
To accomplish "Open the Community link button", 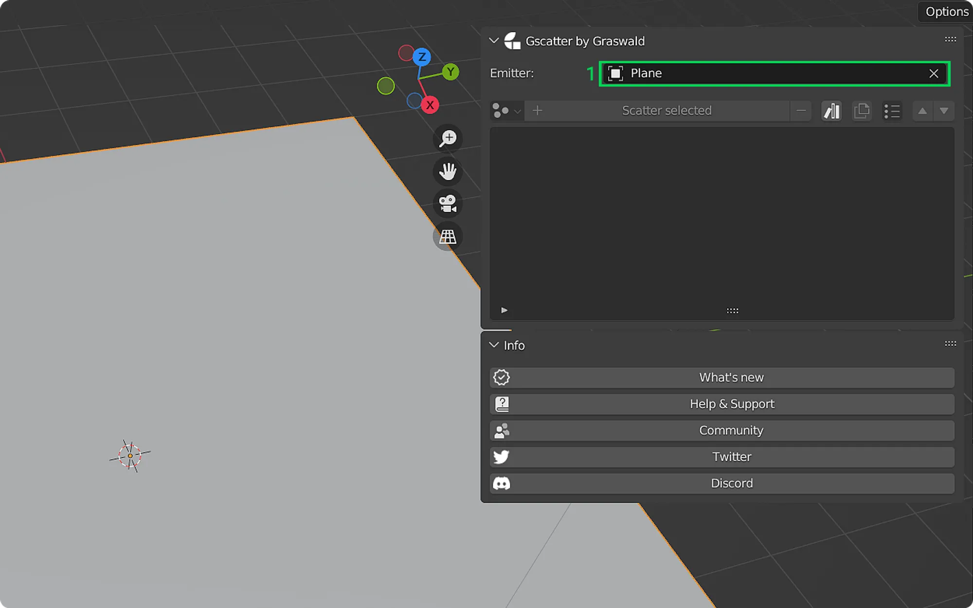I will click(722, 430).
